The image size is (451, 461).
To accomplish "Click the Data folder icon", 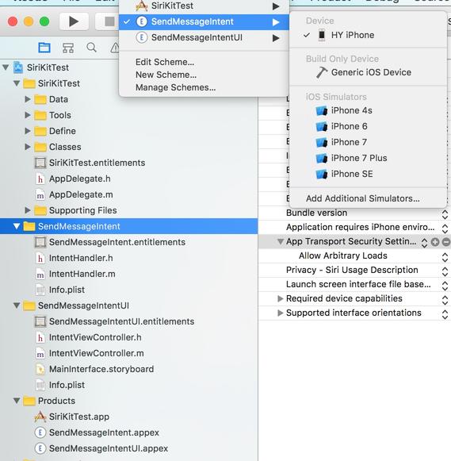I will click(x=40, y=99).
